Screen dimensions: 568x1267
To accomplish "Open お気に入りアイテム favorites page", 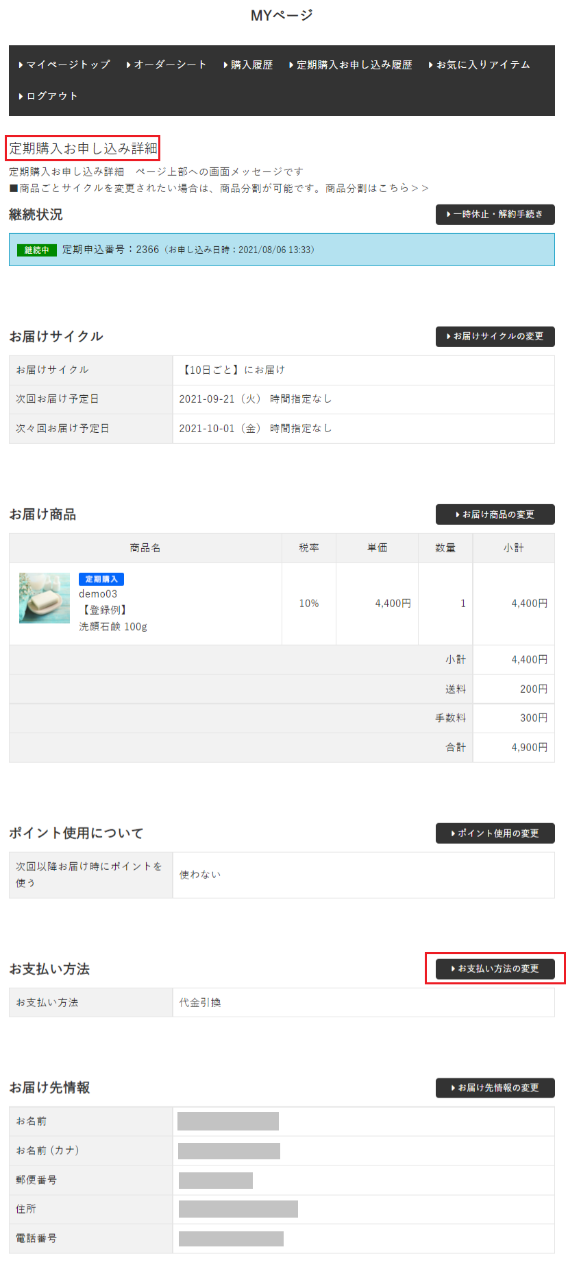I will tap(482, 64).
